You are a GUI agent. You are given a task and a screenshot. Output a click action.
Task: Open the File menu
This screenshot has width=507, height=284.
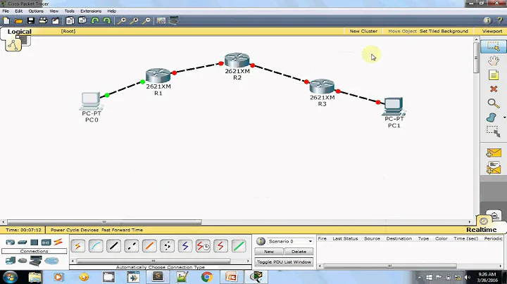6,11
